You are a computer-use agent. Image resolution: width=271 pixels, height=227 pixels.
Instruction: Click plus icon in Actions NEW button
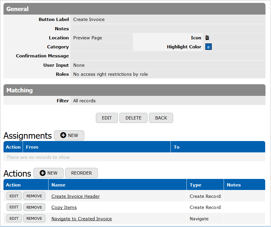[42, 173]
